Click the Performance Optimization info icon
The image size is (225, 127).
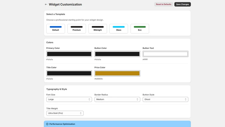point(47,124)
